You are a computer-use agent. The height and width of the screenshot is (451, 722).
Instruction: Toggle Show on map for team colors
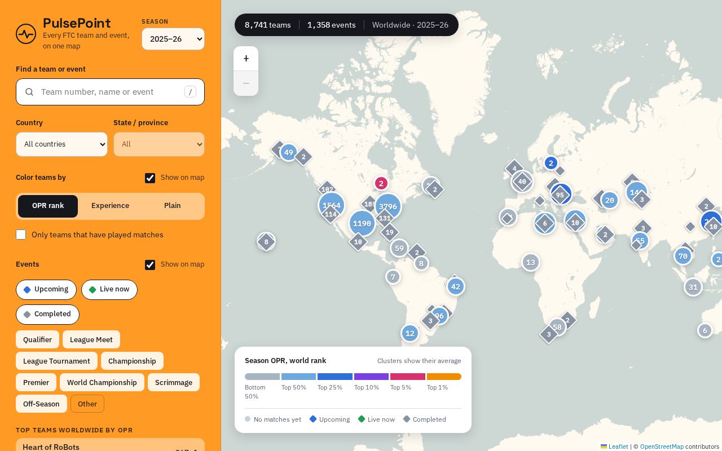[150, 178]
